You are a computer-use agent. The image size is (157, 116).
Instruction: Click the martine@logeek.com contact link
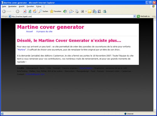coord(35,74)
